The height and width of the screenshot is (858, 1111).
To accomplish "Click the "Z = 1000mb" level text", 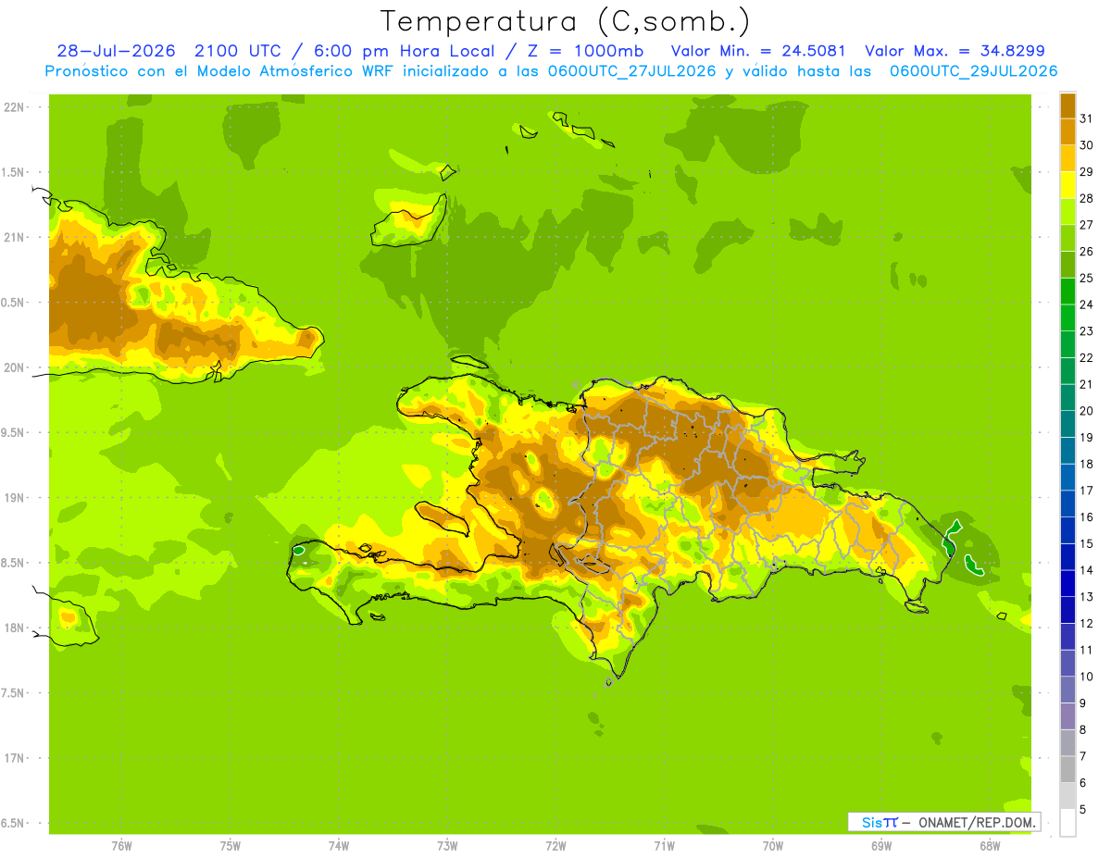I will pyautogui.click(x=583, y=50).
